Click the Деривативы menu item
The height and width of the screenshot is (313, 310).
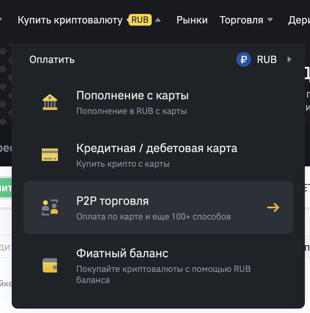pos(300,20)
